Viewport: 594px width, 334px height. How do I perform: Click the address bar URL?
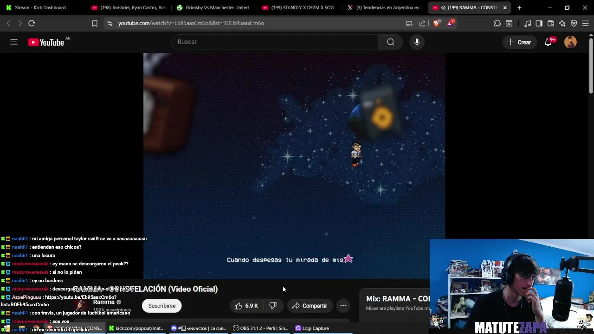(x=191, y=23)
